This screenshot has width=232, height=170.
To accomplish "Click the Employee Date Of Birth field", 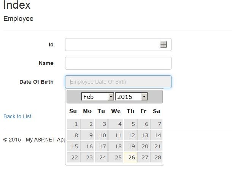I will [118, 82].
